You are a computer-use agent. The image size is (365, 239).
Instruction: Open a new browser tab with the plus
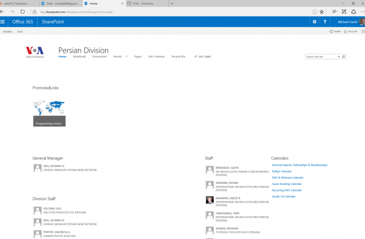click(172, 4)
